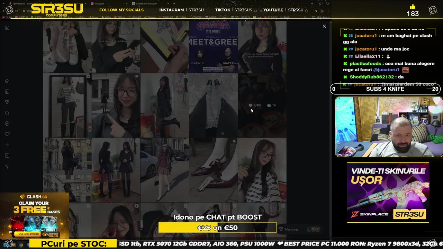Open the floating Messages button
443x249 pixels.
pos(300,229)
